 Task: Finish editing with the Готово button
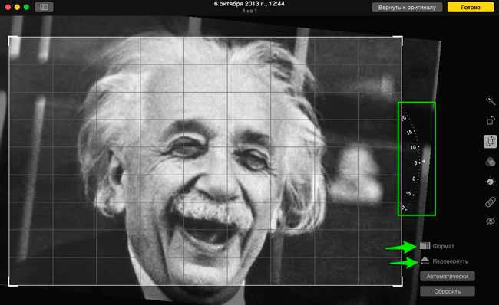pyautogui.click(x=471, y=8)
